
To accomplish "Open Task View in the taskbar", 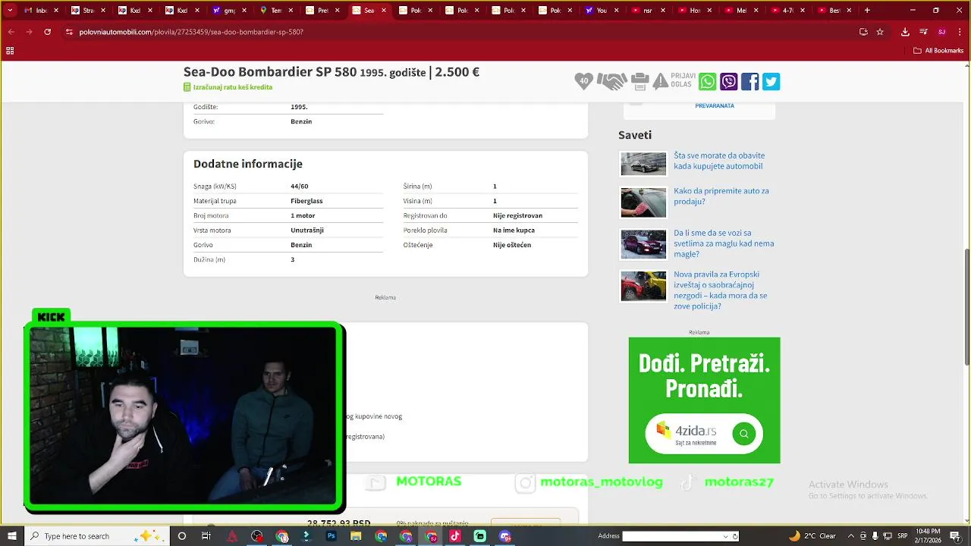I will (206, 536).
